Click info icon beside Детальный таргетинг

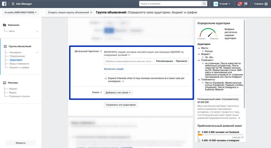click(101, 51)
